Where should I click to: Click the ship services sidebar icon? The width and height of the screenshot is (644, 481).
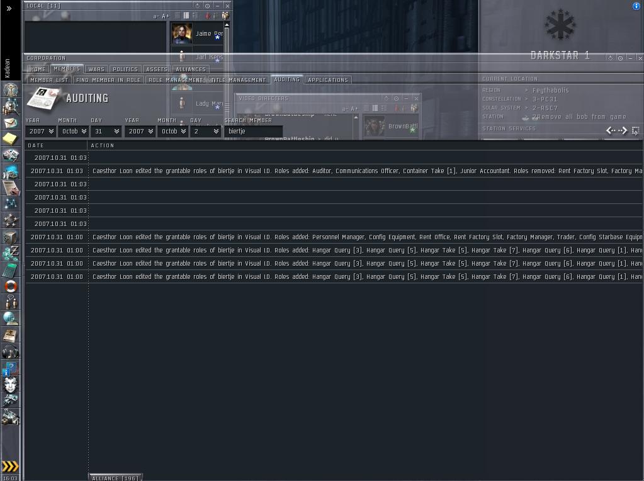[x=10, y=400]
